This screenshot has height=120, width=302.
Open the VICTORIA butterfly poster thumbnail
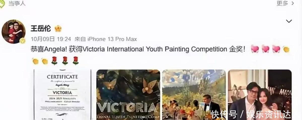[x=128, y=95]
